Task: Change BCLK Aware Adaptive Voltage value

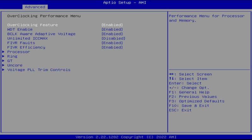Action: click(x=112, y=34)
